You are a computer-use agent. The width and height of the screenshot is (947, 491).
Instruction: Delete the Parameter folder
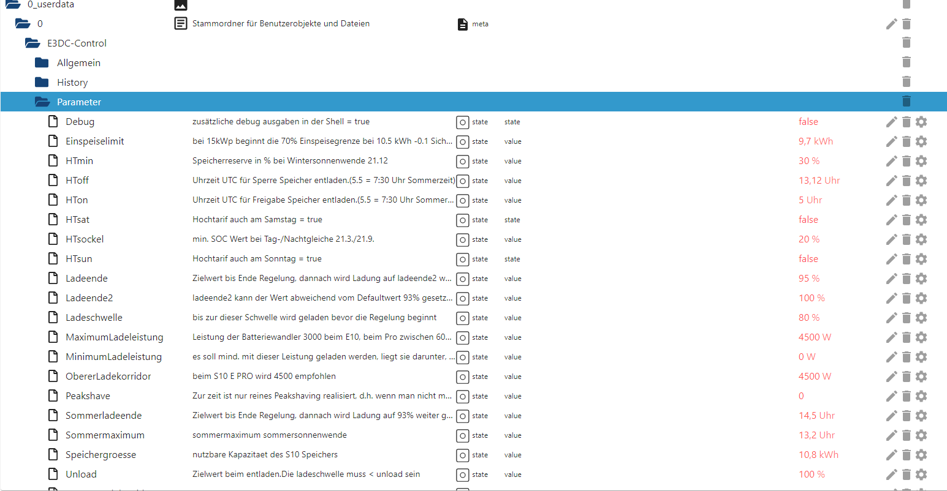pyautogui.click(x=907, y=101)
